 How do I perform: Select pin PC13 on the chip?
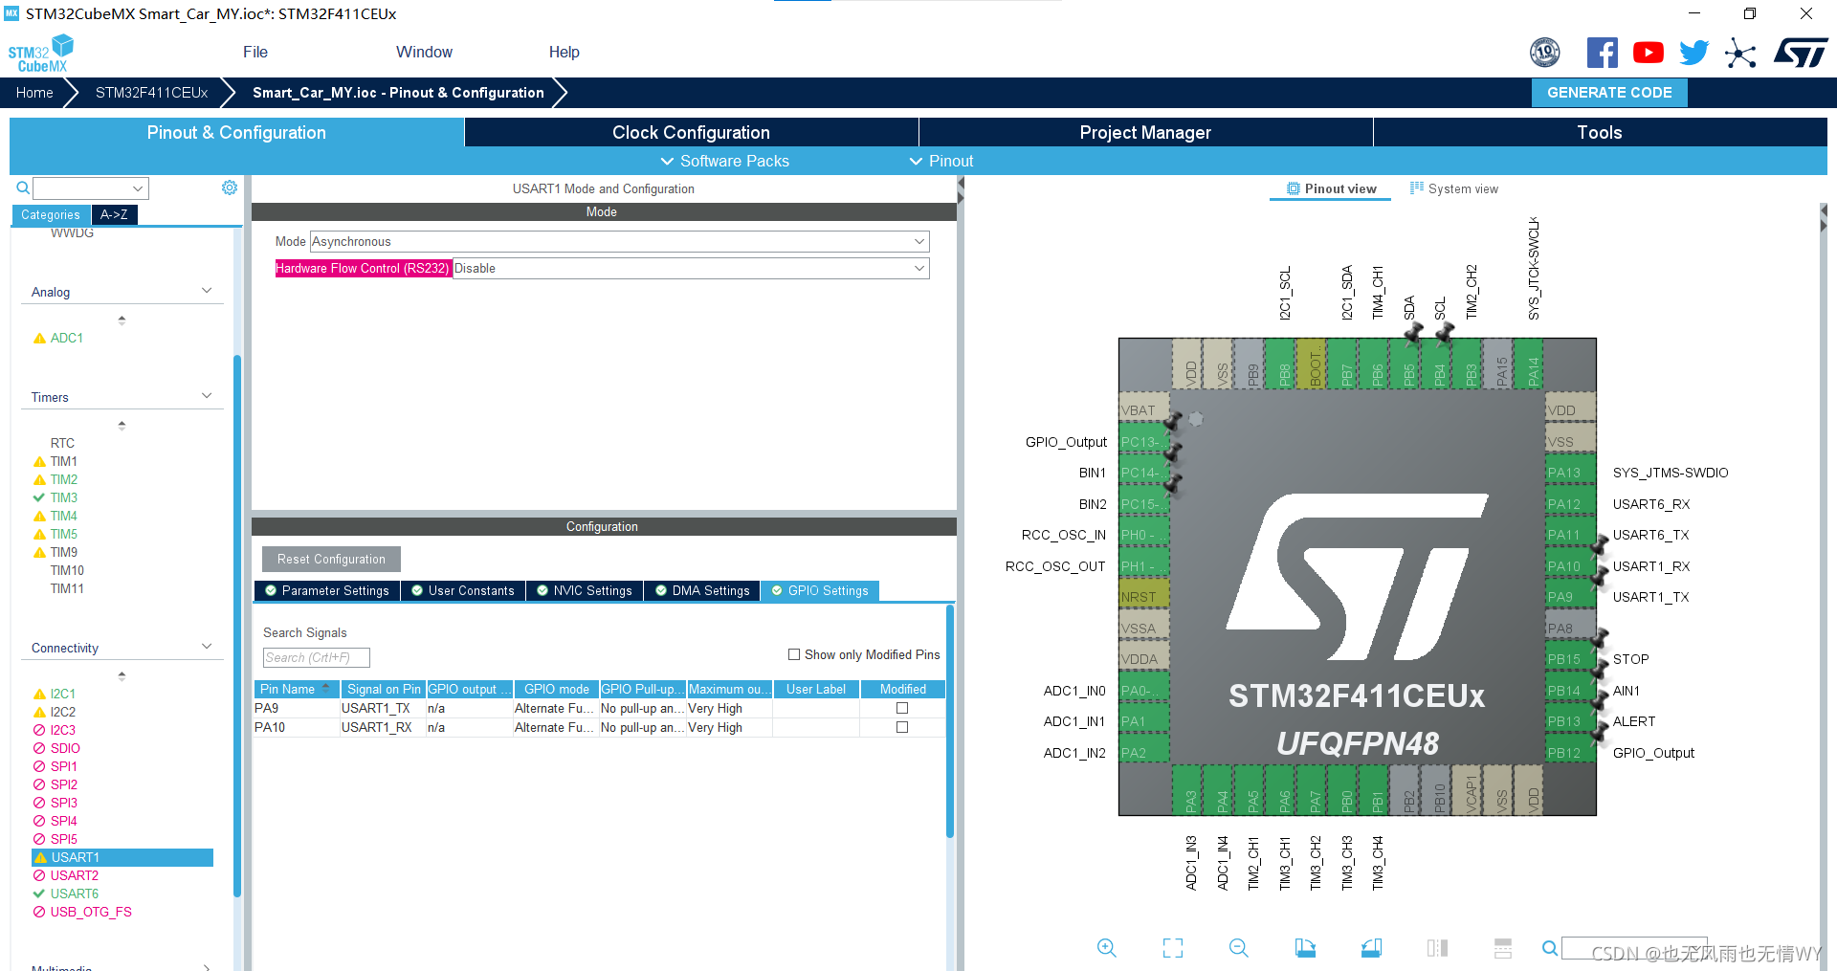tap(1144, 442)
